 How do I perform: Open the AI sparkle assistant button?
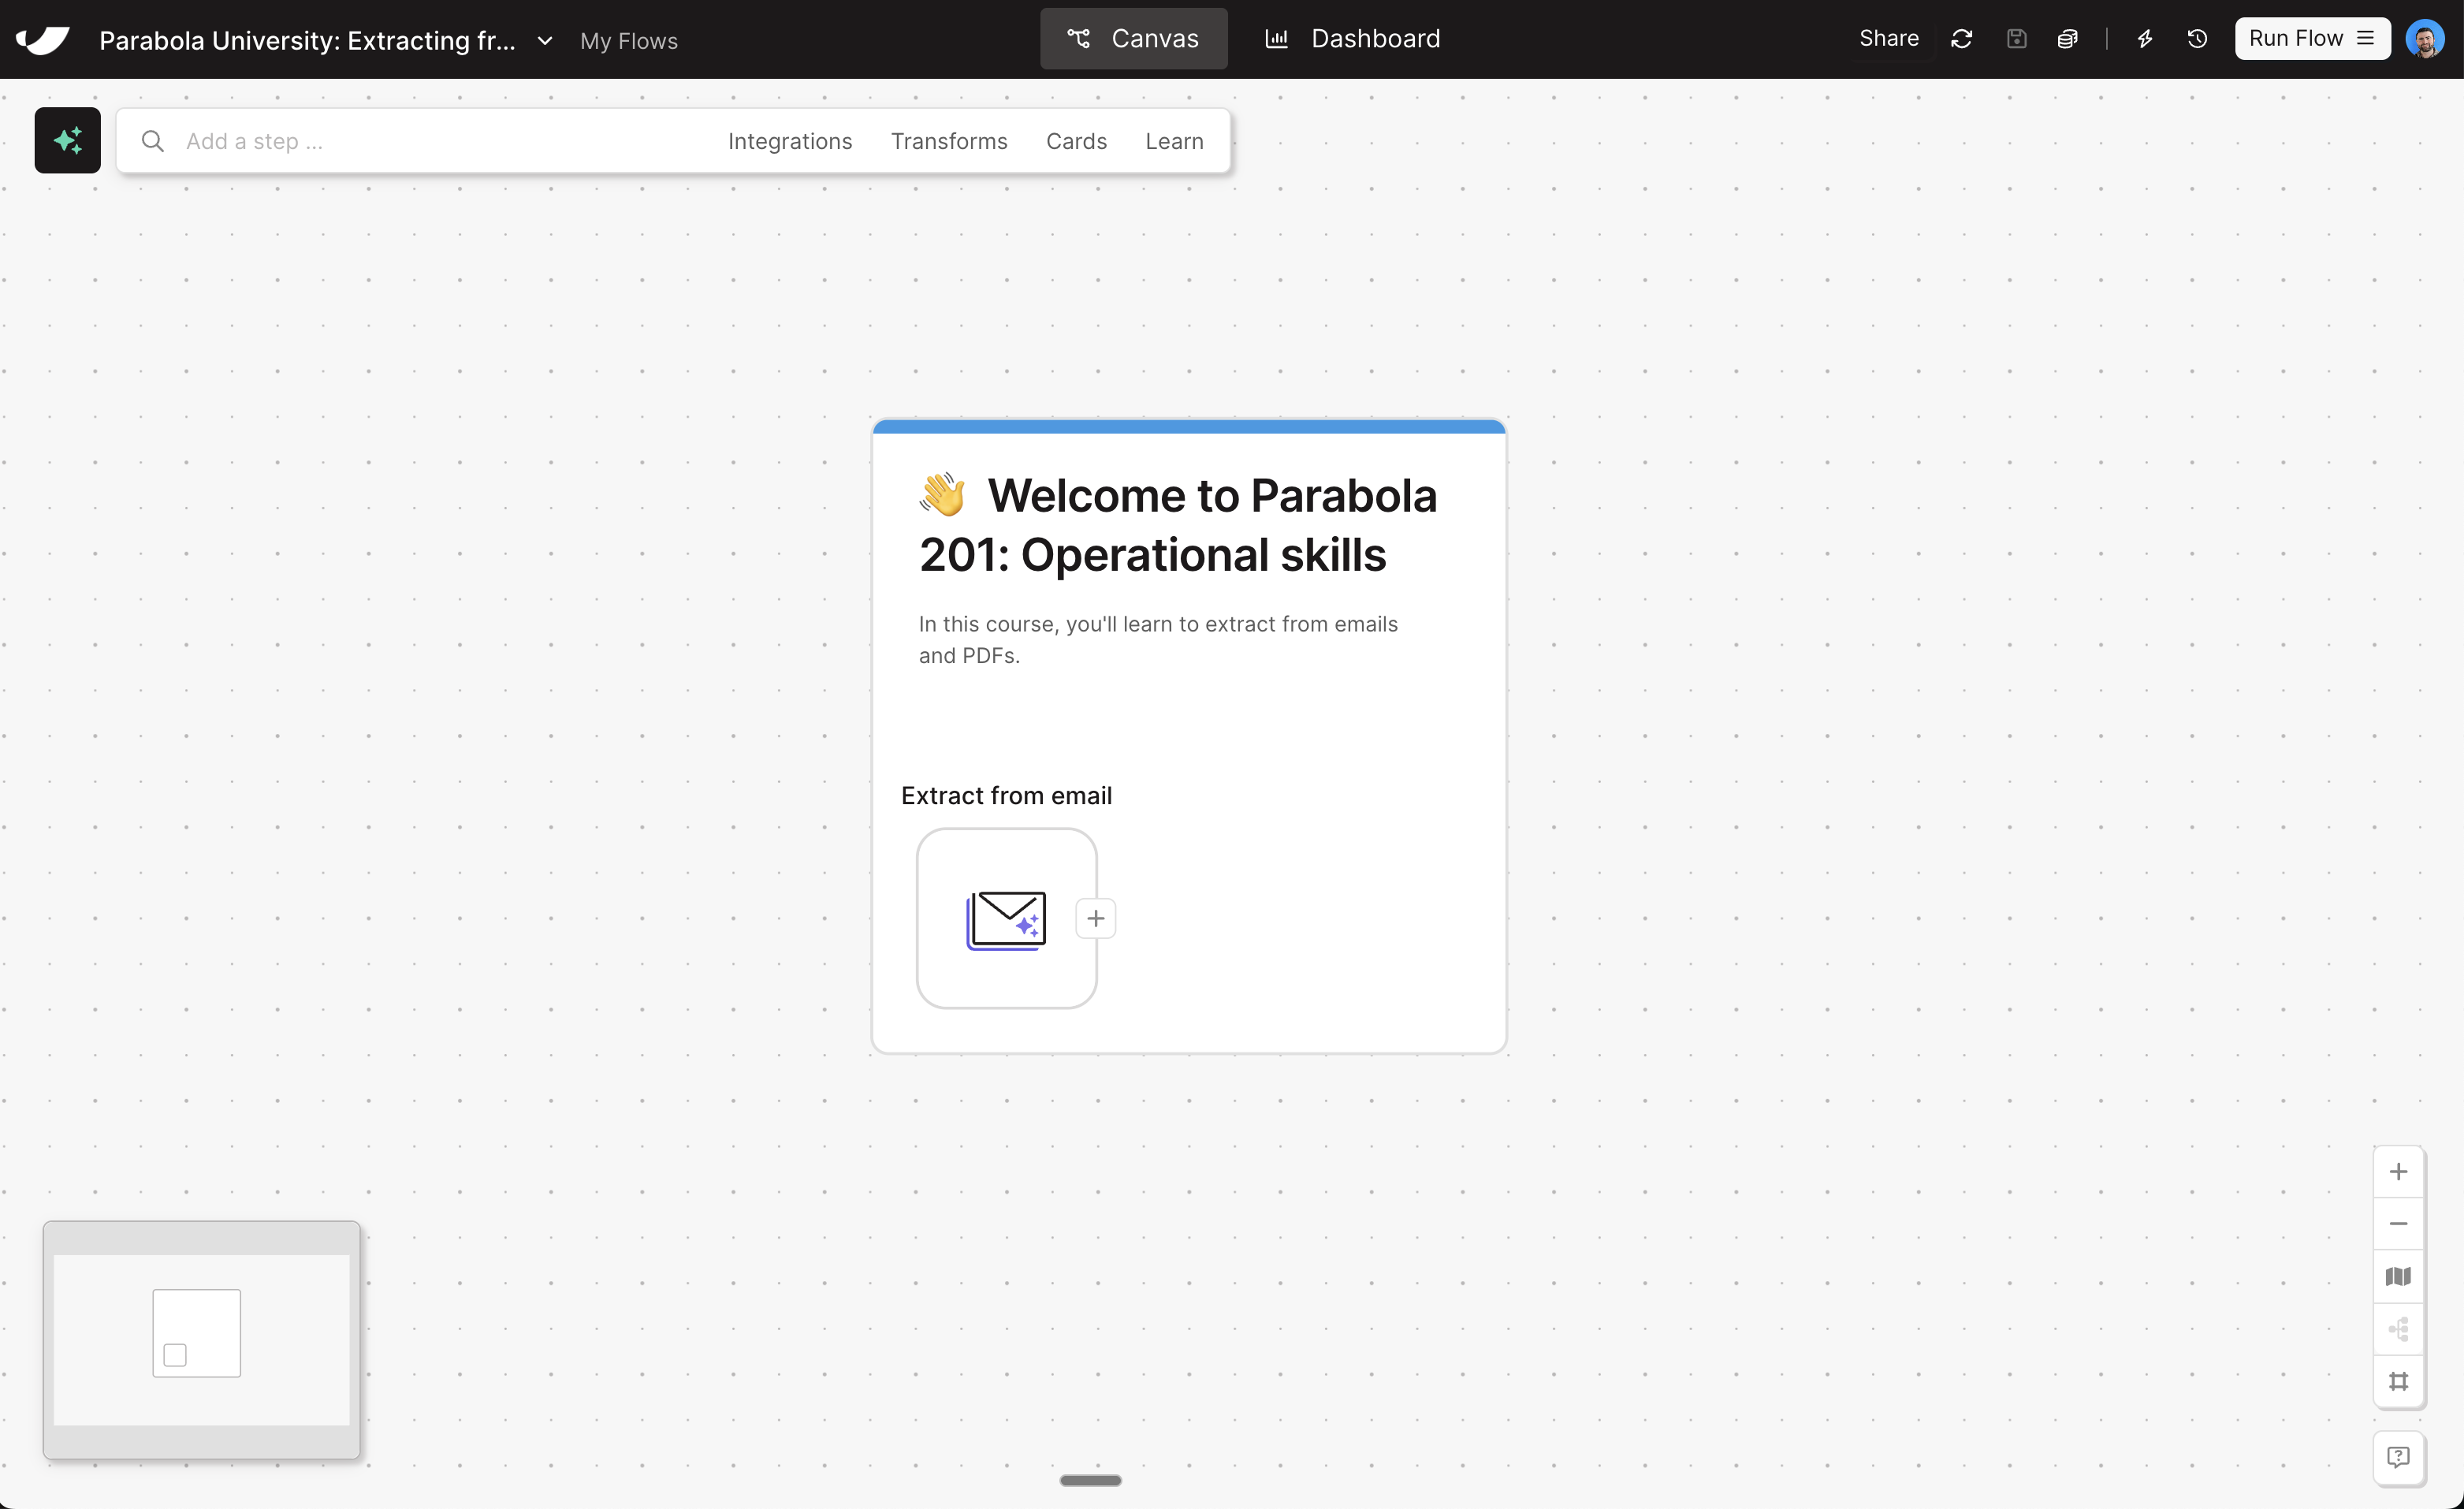pyautogui.click(x=67, y=140)
